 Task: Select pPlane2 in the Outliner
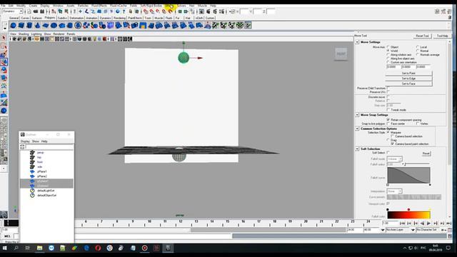pos(42,176)
